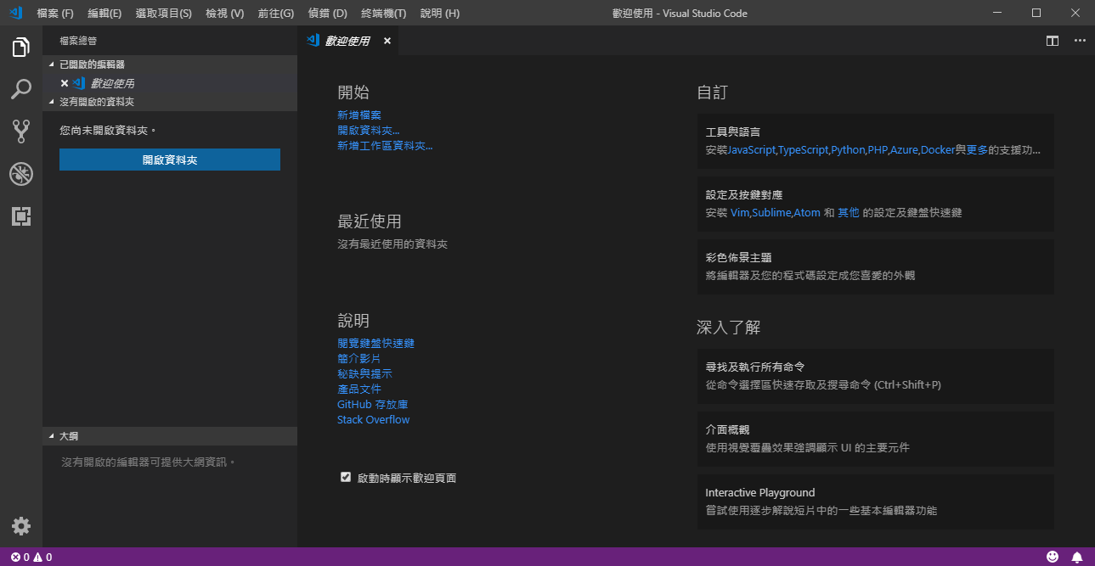
Task: Open the Source Control icon
Action: [x=21, y=132]
